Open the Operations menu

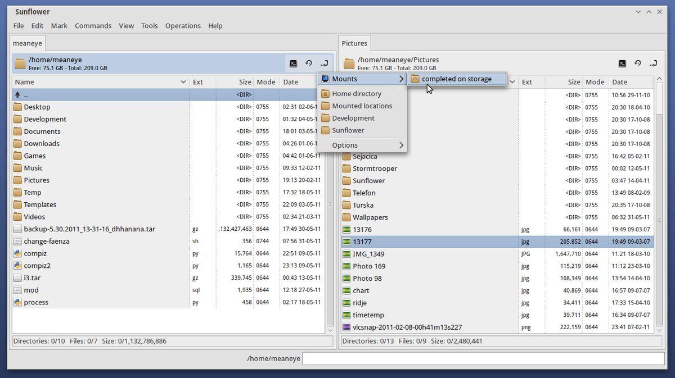[x=183, y=26]
